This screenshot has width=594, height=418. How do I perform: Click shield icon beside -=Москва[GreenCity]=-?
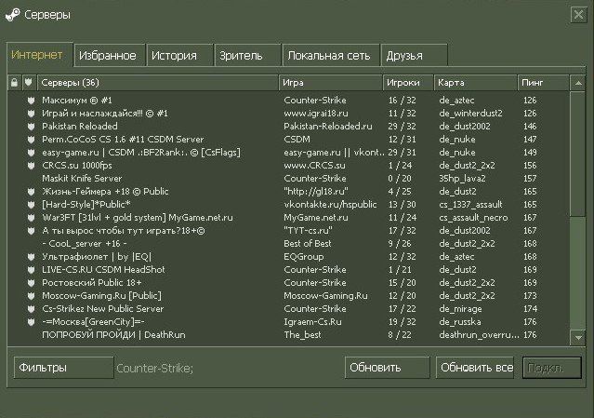point(31,322)
